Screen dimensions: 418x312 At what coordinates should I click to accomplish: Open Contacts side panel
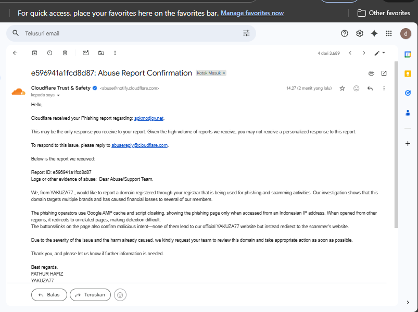408,113
